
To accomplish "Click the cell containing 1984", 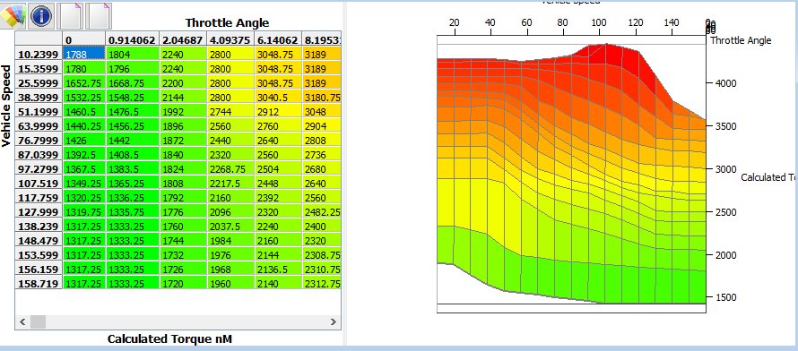I will [x=230, y=240].
